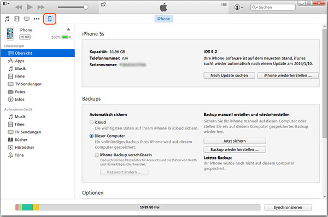Click iPhone wiederherstellen button
328x217 pixels.
288,75
